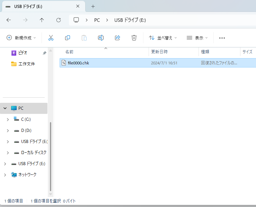The height and width of the screenshot is (207, 256).
Task: Select ネットワーク label in navigation pane
Action: [27, 175]
